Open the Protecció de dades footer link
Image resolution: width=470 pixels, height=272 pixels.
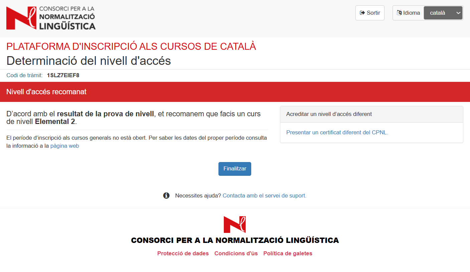pos(183,254)
